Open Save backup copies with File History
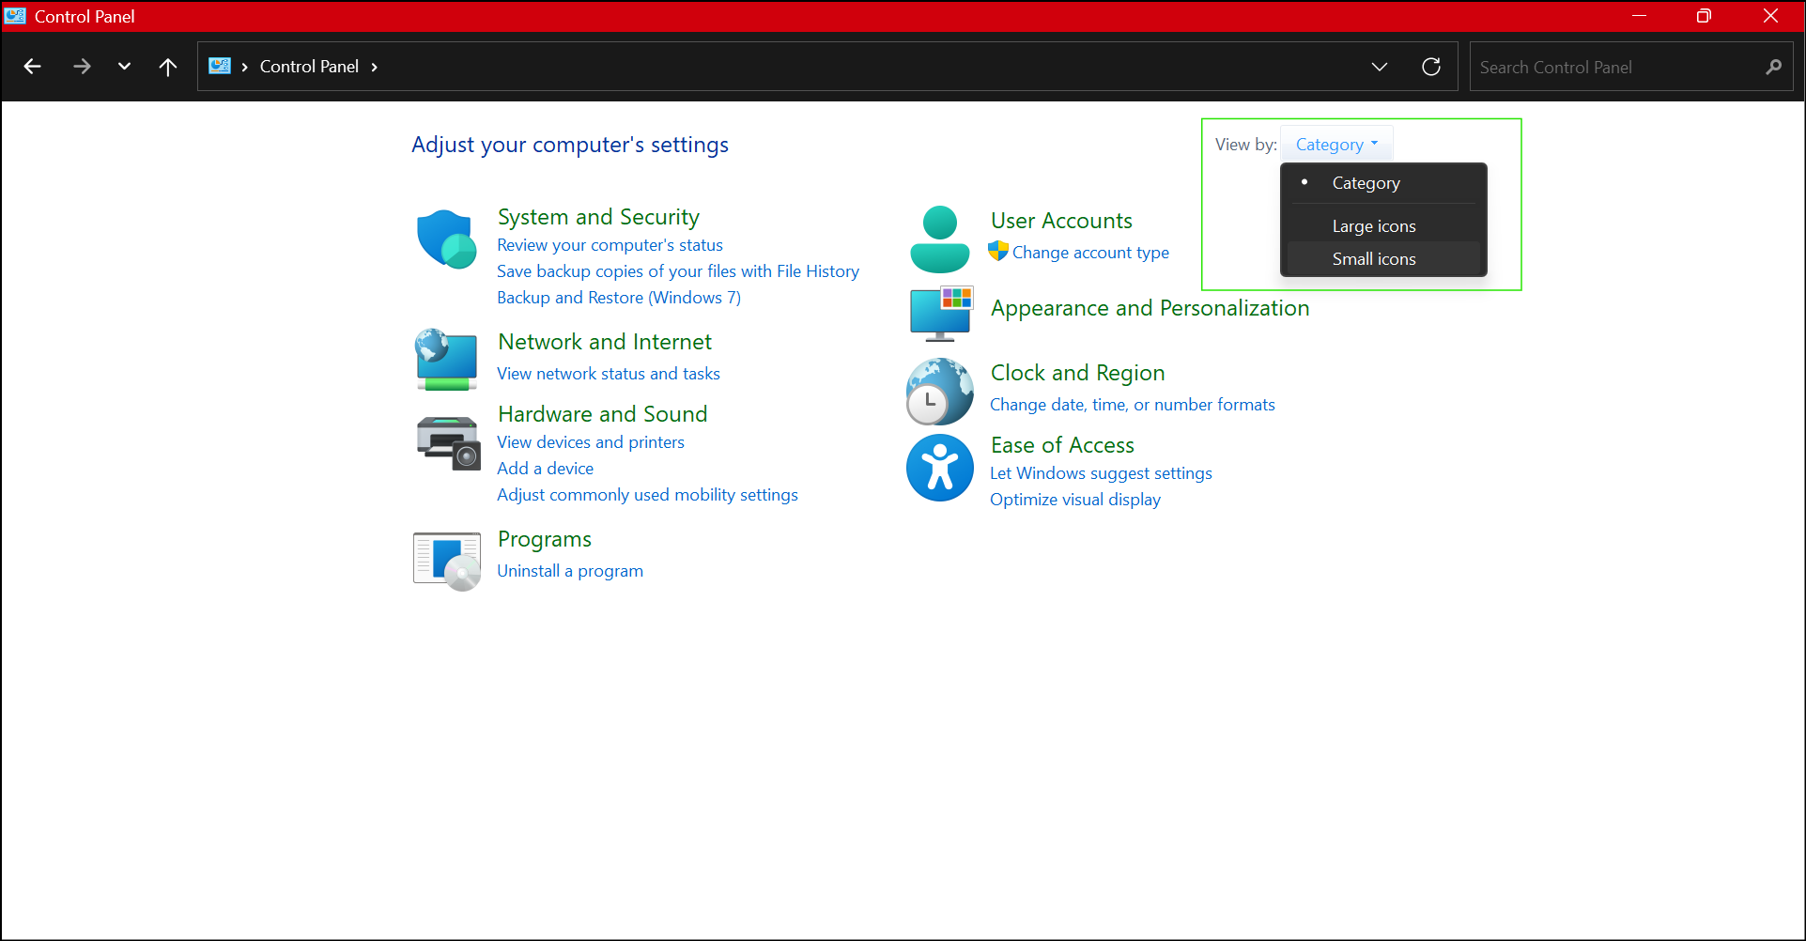The image size is (1806, 941). pos(678,271)
